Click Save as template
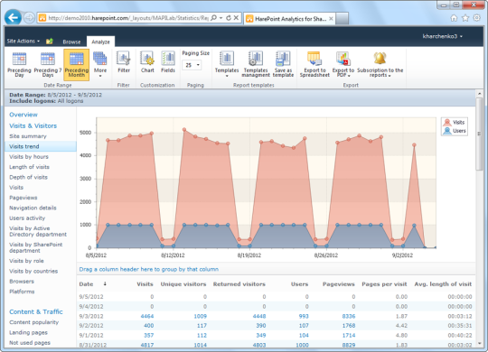 (283, 64)
